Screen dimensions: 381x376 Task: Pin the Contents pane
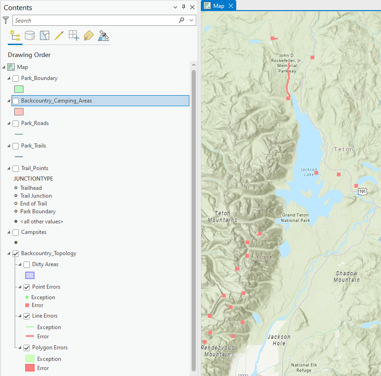coord(183,7)
